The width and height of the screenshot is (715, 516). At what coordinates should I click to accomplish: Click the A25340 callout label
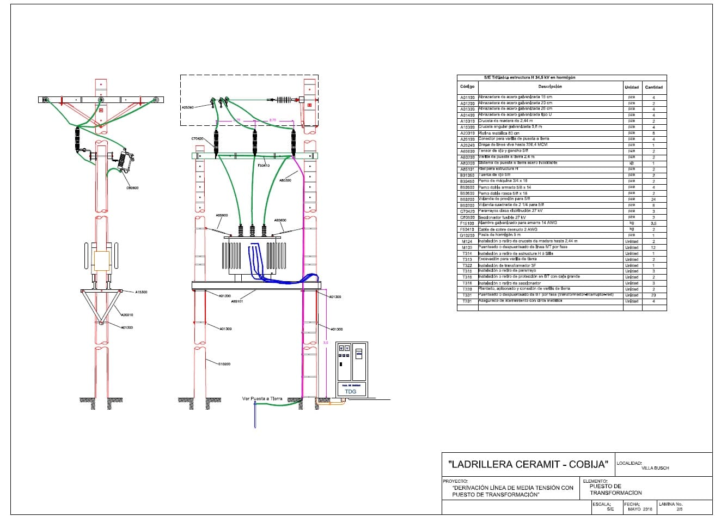188,108
